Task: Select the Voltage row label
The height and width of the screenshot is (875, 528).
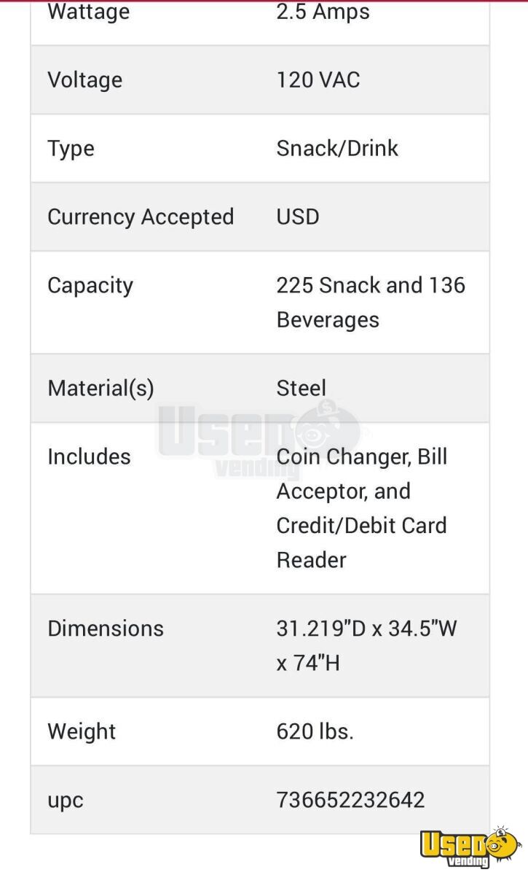Action: click(x=84, y=79)
